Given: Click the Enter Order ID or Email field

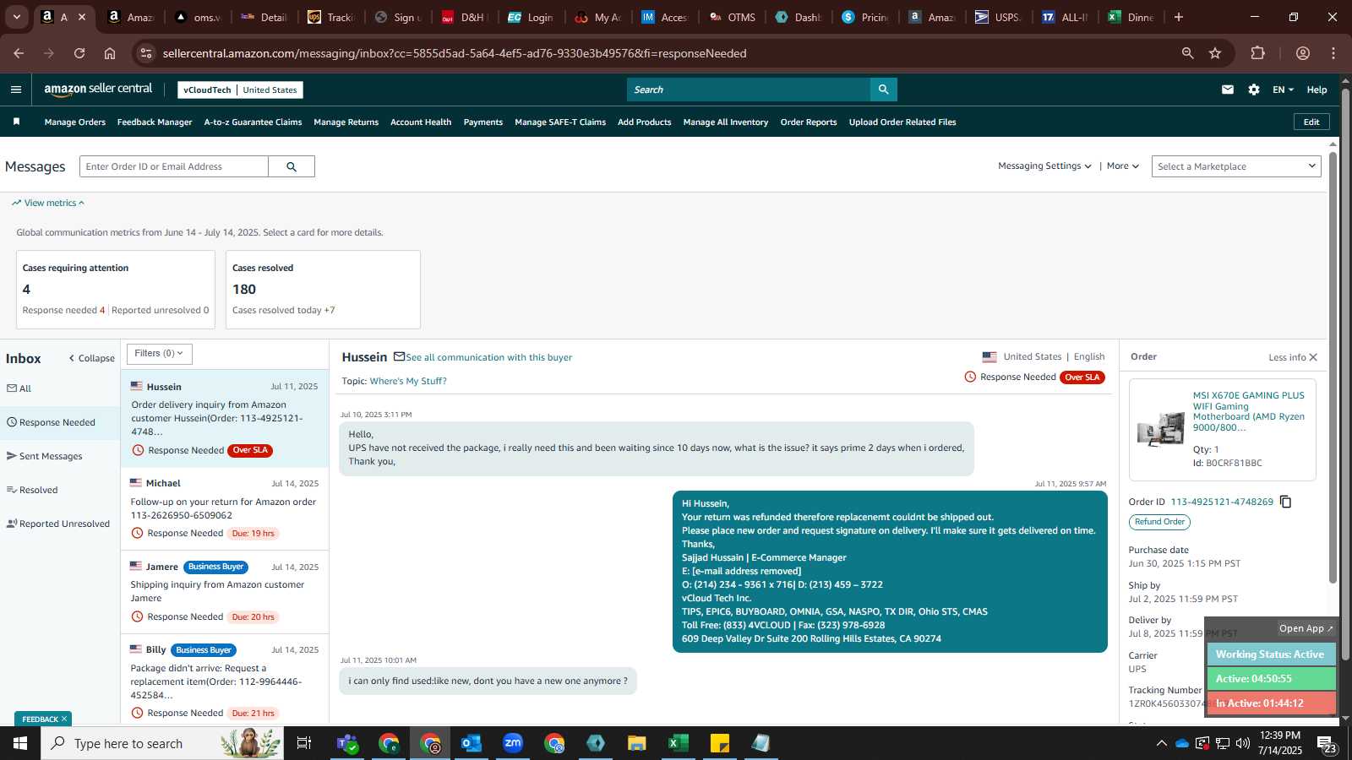Looking at the screenshot, I should [x=174, y=166].
